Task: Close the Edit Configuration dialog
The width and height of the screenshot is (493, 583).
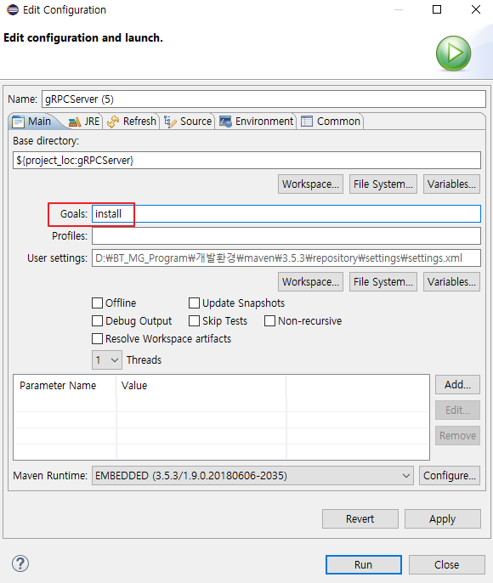Action: click(447, 565)
